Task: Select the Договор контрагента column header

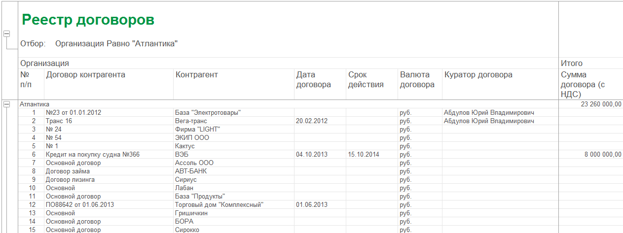Action: point(85,75)
